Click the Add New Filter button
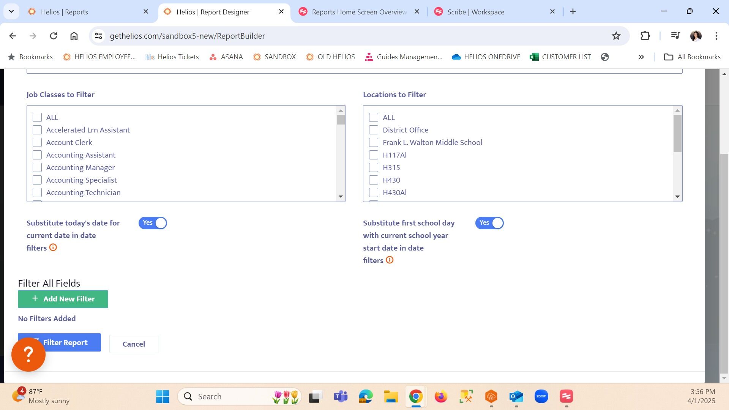Screen dimensions: 729x410 coord(63,299)
